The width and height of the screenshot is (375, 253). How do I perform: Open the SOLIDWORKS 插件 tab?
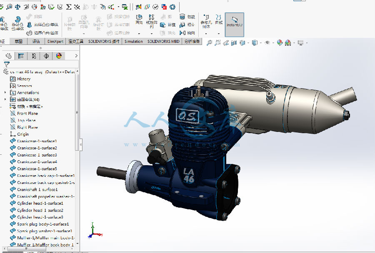click(x=104, y=41)
